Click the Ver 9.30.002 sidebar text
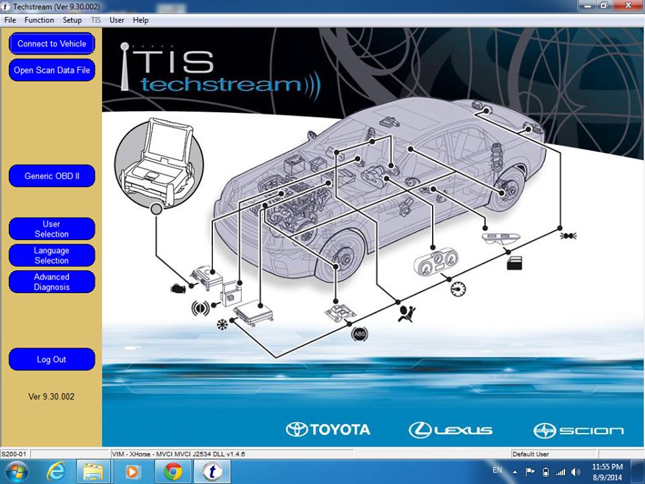 click(x=52, y=397)
